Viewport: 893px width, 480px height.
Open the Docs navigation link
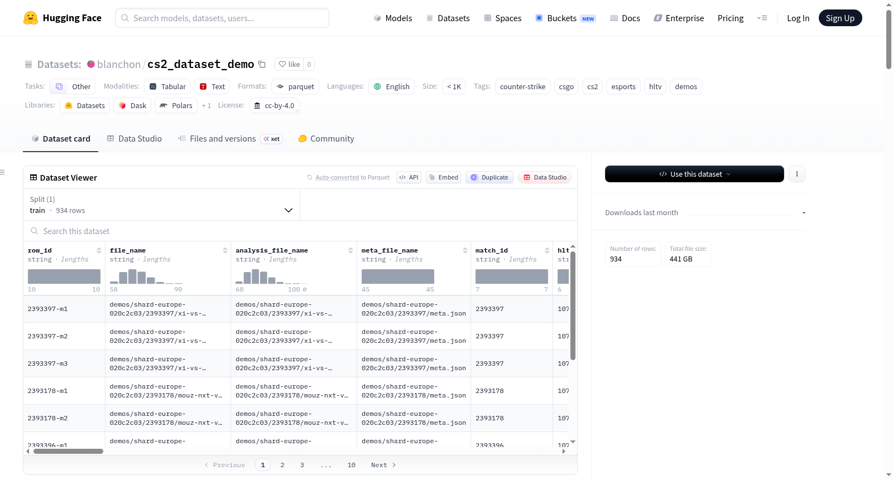[x=625, y=18]
